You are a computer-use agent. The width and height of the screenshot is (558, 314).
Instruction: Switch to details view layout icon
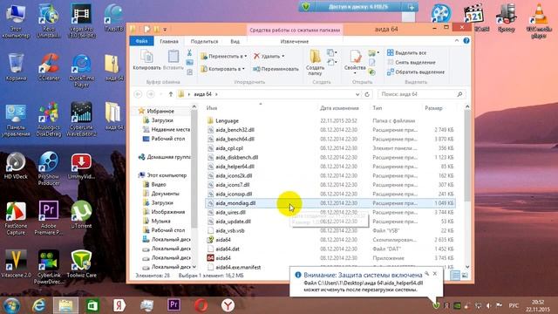[455, 276]
